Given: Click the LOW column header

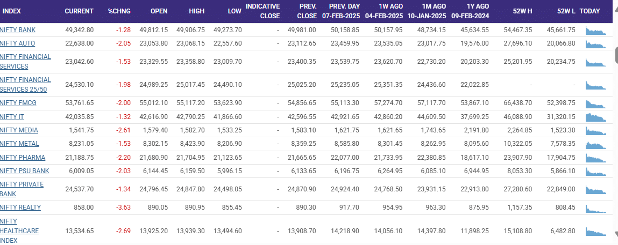Looking at the screenshot, I should tap(235, 11).
